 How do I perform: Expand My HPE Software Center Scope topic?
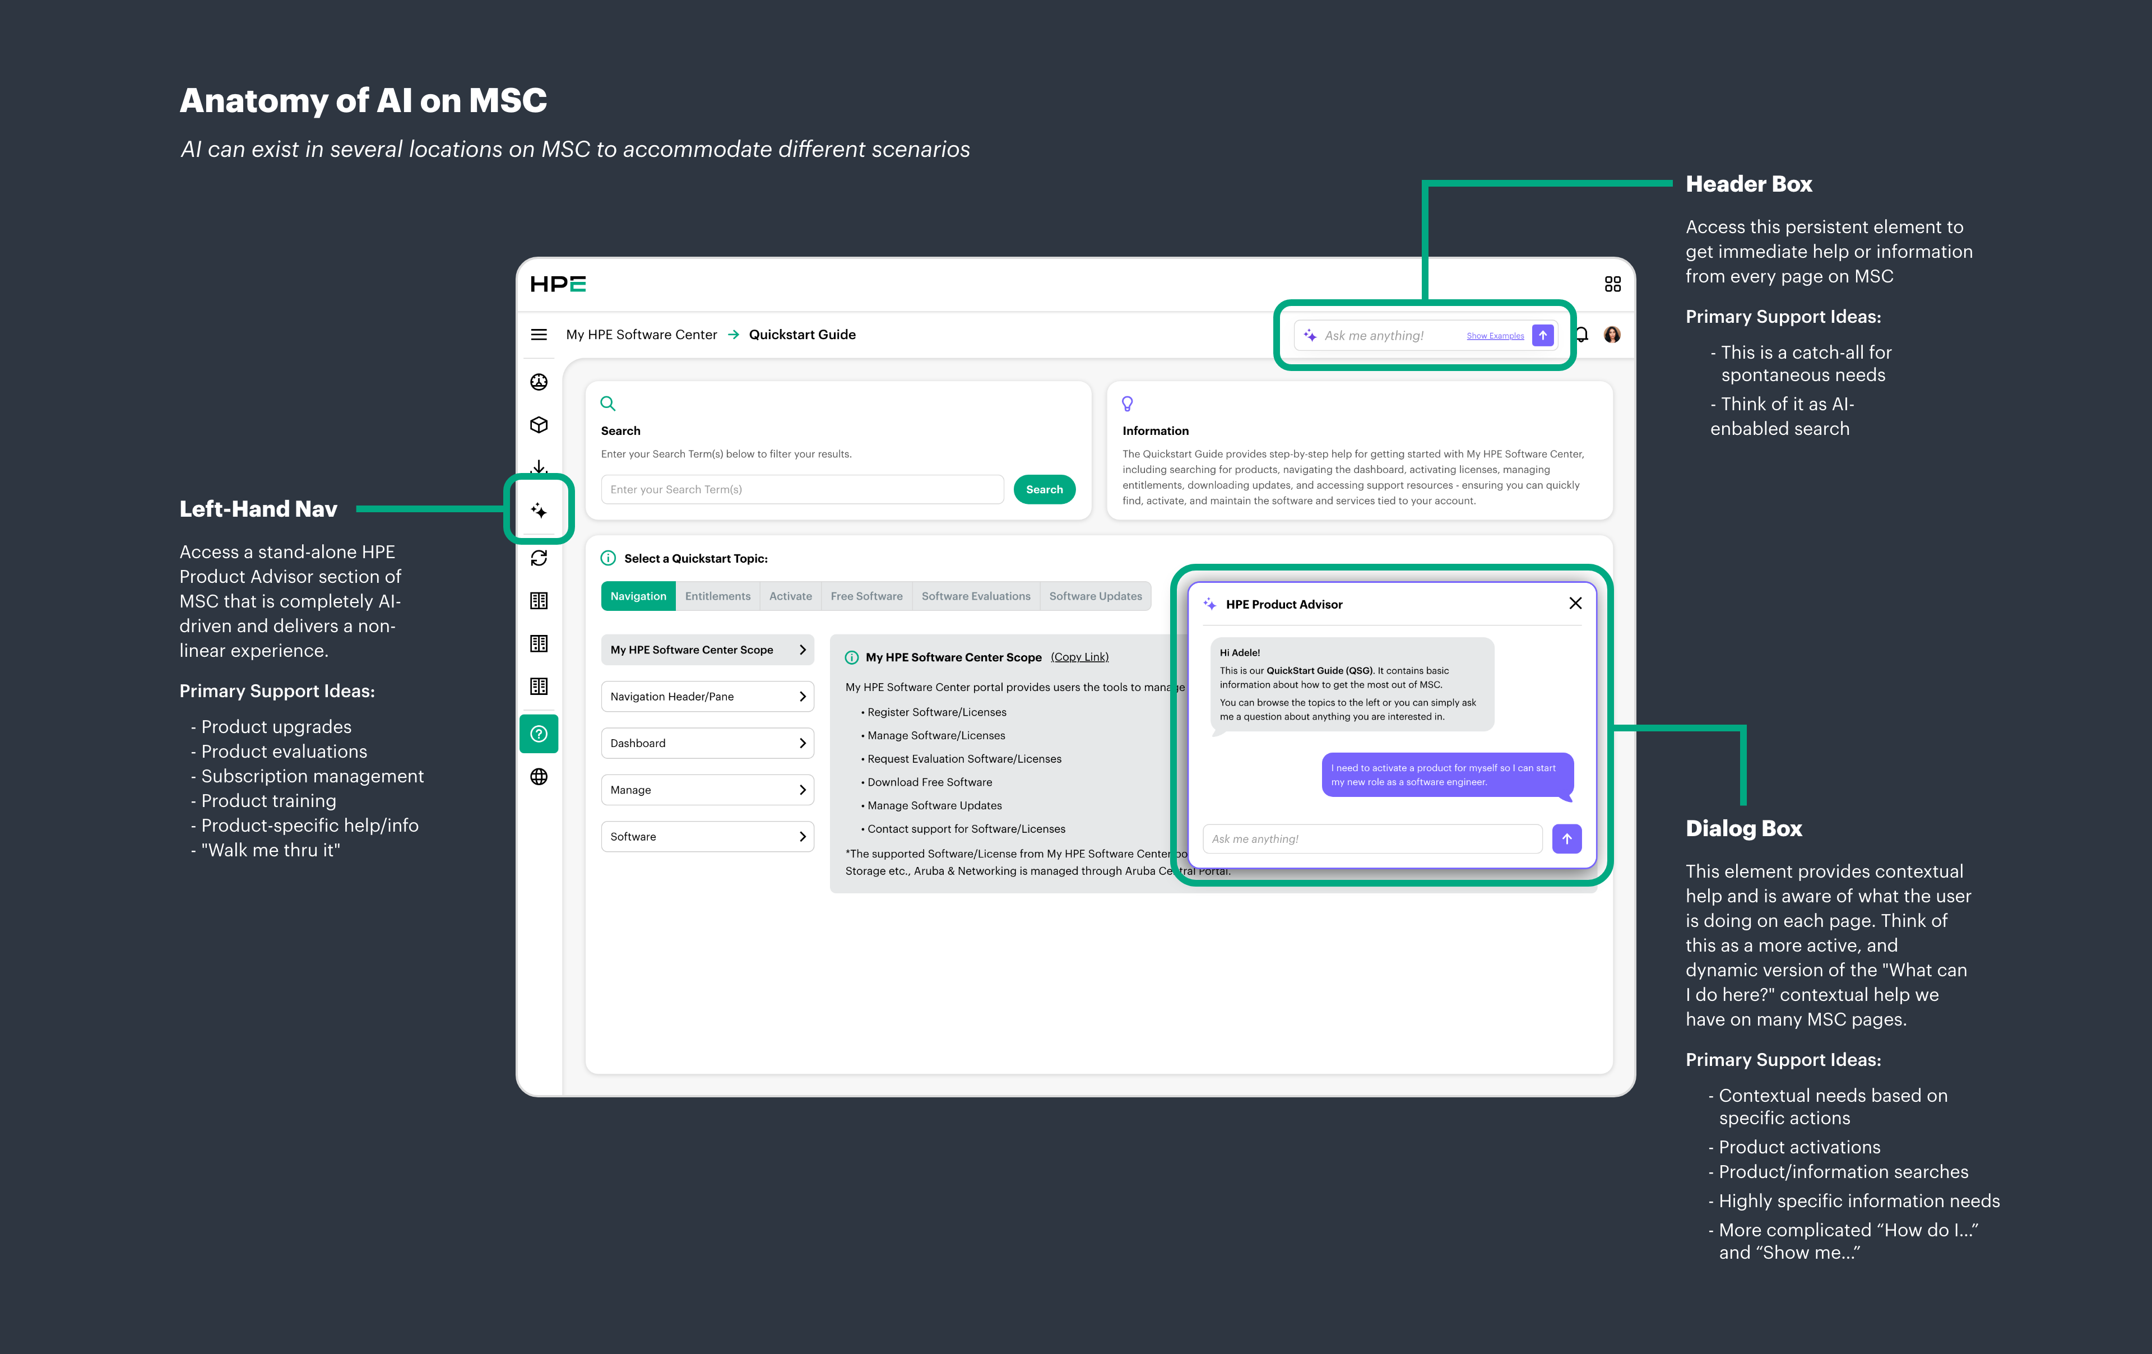coord(707,650)
